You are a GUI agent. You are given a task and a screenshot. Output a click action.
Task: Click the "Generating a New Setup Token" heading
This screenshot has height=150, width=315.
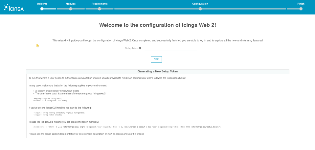point(158,72)
